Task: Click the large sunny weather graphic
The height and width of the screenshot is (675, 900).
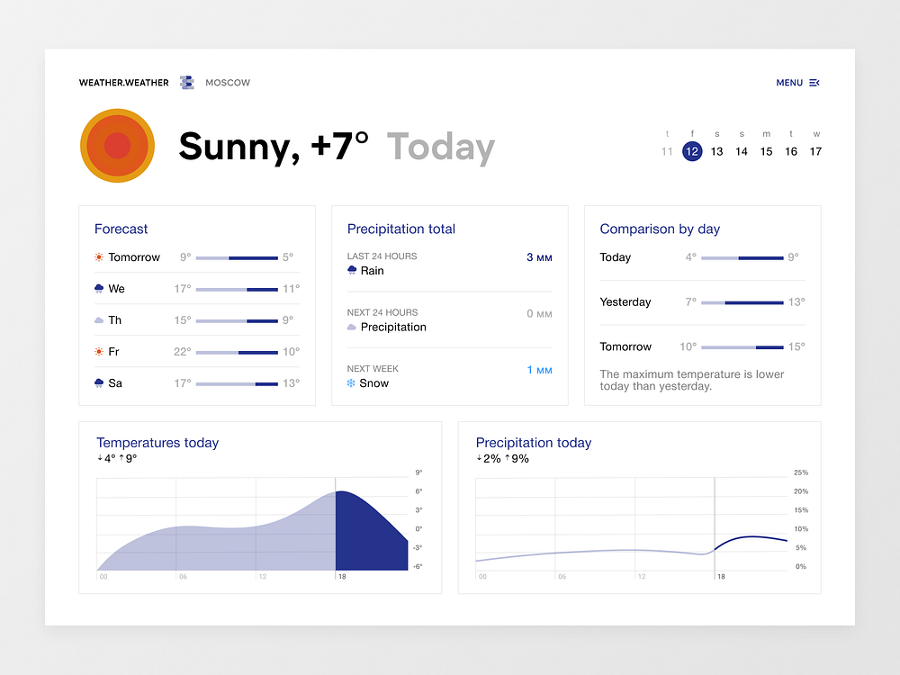Action: point(117,145)
